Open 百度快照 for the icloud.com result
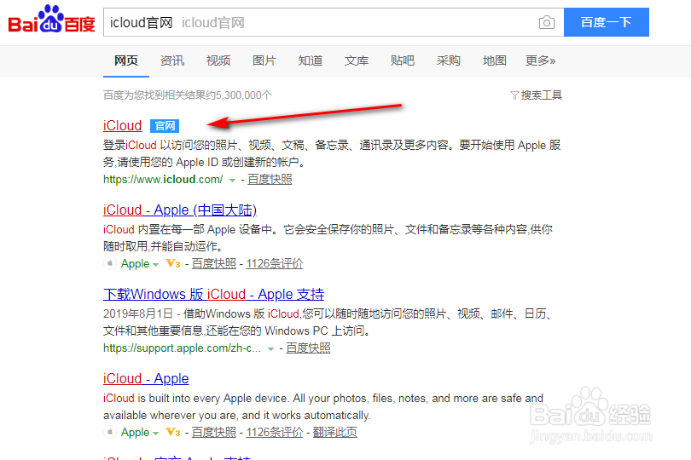 [x=270, y=180]
